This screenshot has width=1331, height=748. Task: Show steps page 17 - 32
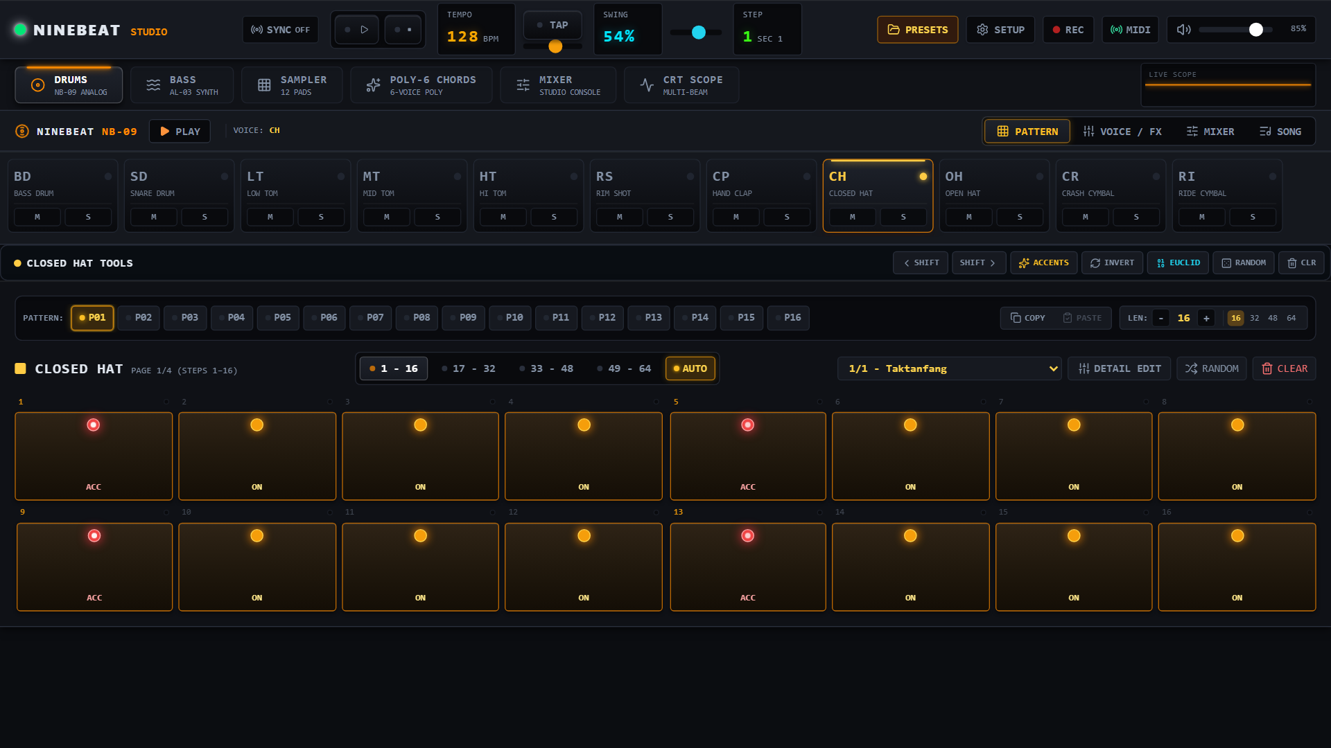click(x=469, y=369)
